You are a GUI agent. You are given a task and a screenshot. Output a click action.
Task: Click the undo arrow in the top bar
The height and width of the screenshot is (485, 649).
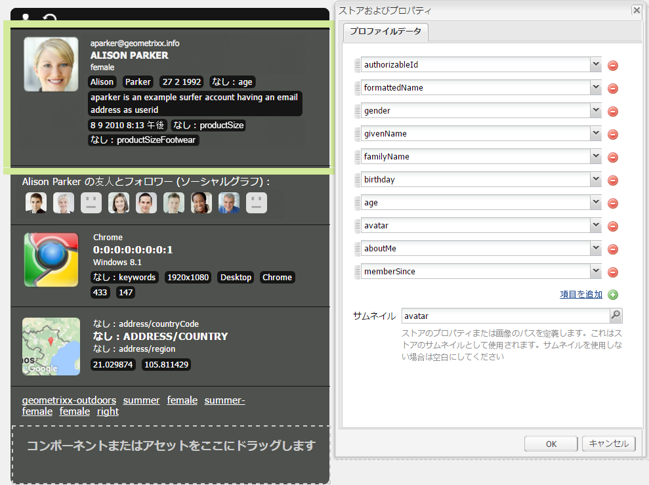pos(50,17)
